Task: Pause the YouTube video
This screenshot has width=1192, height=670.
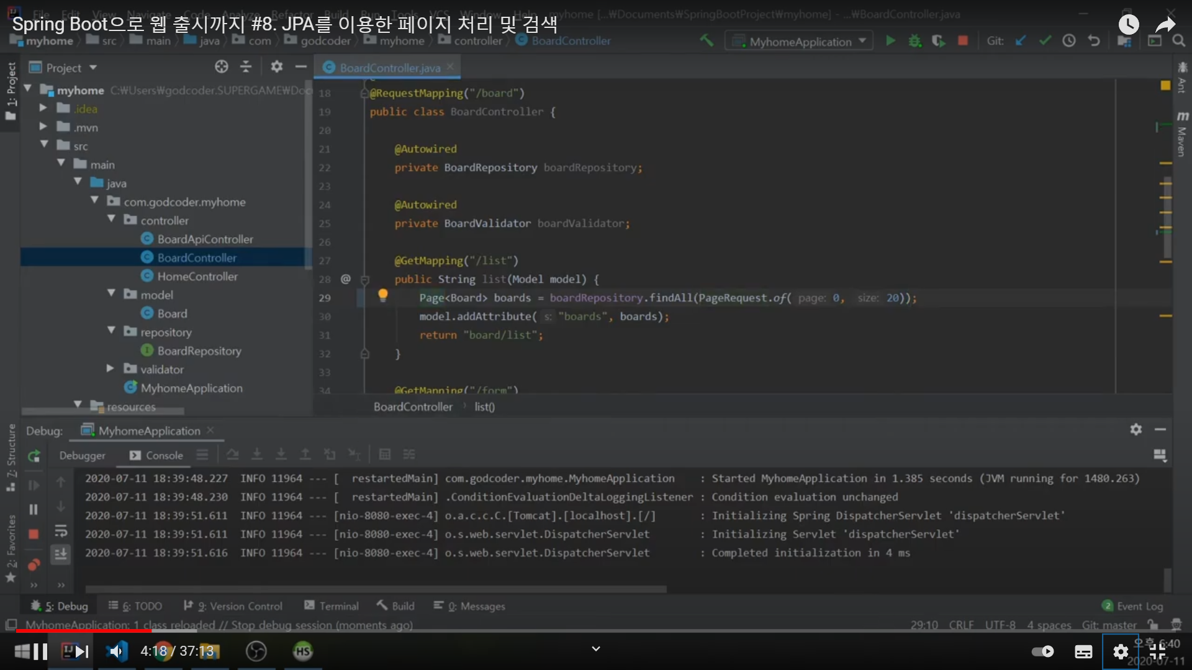Action: coord(40,651)
